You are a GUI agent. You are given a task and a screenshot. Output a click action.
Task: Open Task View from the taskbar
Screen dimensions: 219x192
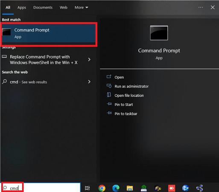(x=87, y=188)
